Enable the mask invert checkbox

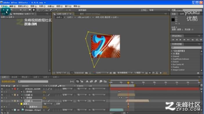coord(55,104)
